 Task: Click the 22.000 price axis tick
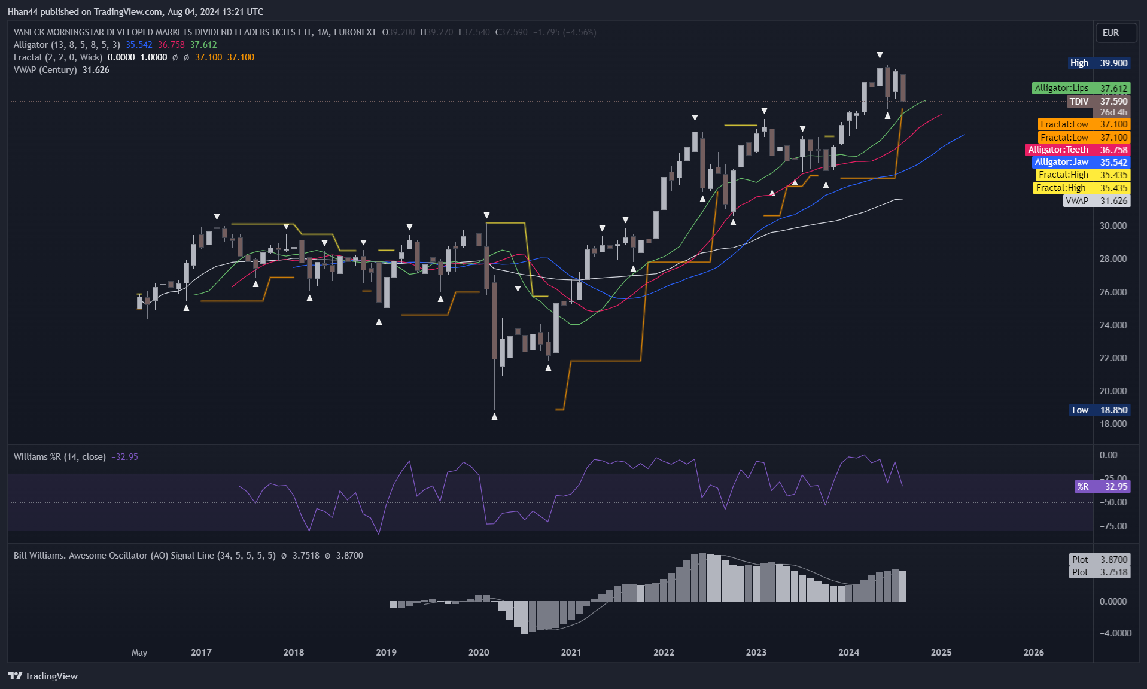pyautogui.click(x=1113, y=358)
